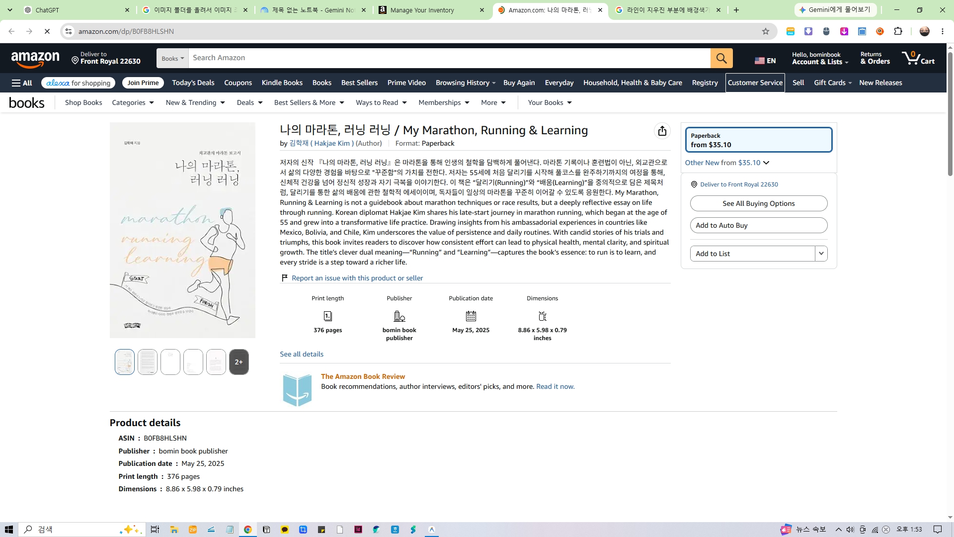
Task: Open Kindle Books in navigation bar
Action: click(x=282, y=83)
